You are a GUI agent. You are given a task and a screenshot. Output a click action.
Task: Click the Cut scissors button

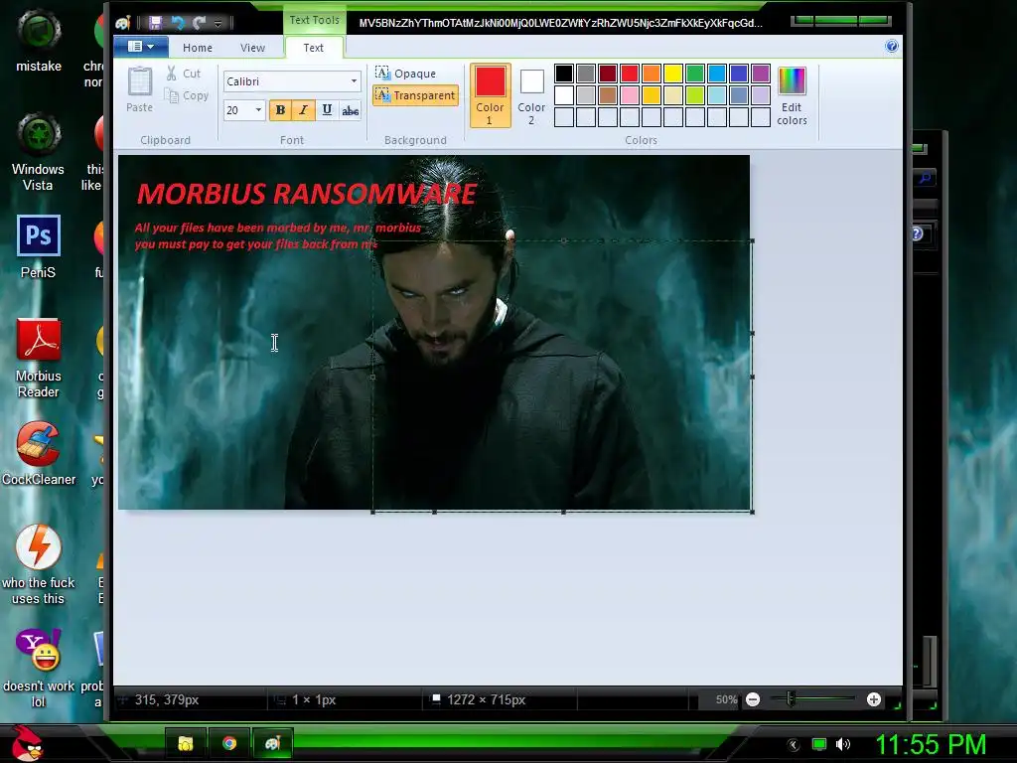183,74
